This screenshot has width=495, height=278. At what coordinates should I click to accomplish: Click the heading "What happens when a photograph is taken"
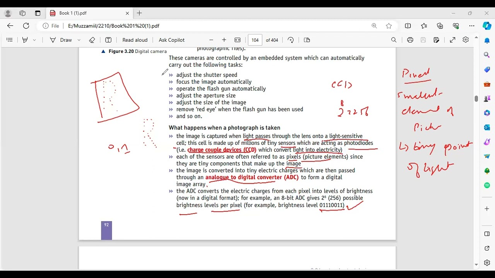click(x=224, y=128)
